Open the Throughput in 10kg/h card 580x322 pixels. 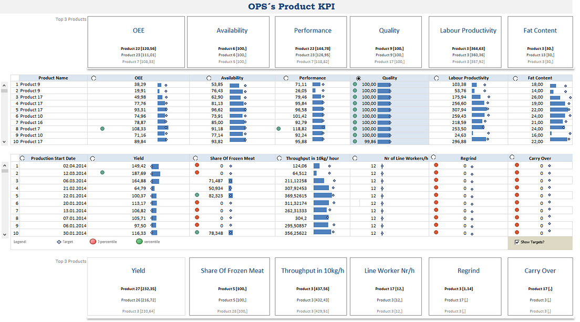click(310, 286)
